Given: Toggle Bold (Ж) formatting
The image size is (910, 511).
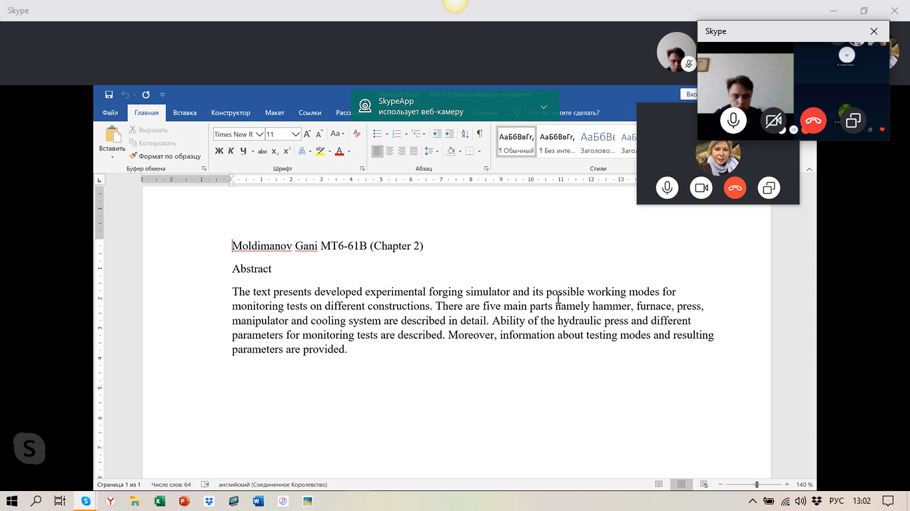Looking at the screenshot, I should click(x=219, y=151).
